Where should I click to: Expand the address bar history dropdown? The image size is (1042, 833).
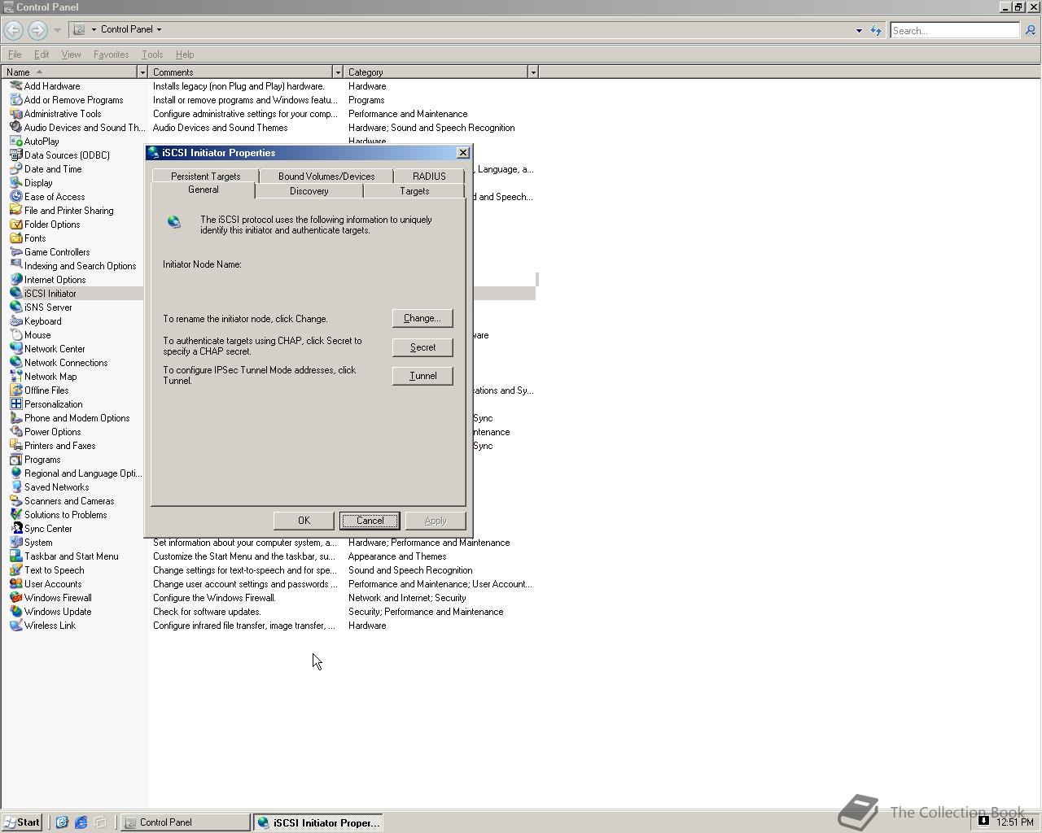pos(859,31)
